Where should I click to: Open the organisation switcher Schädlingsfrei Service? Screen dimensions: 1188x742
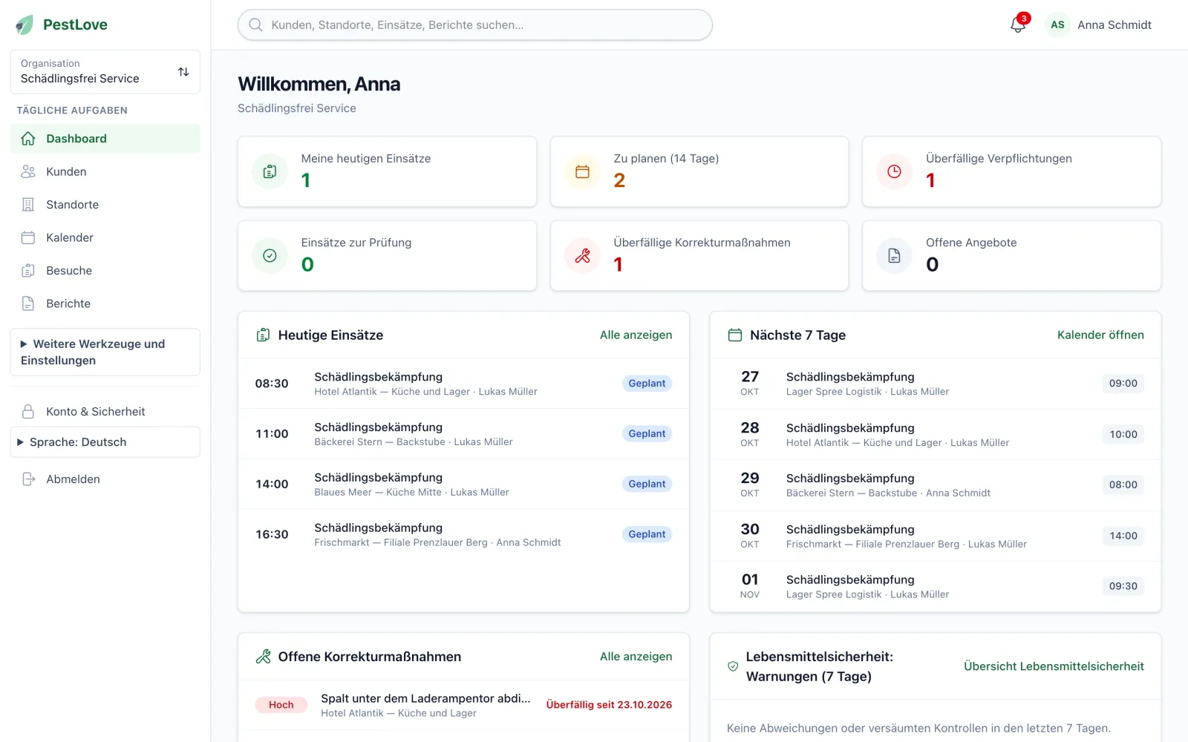(105, 72)
